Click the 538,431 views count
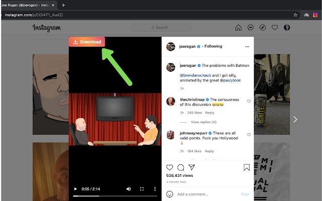The height and width of the screenshot is (201, 322). [180, 175]
